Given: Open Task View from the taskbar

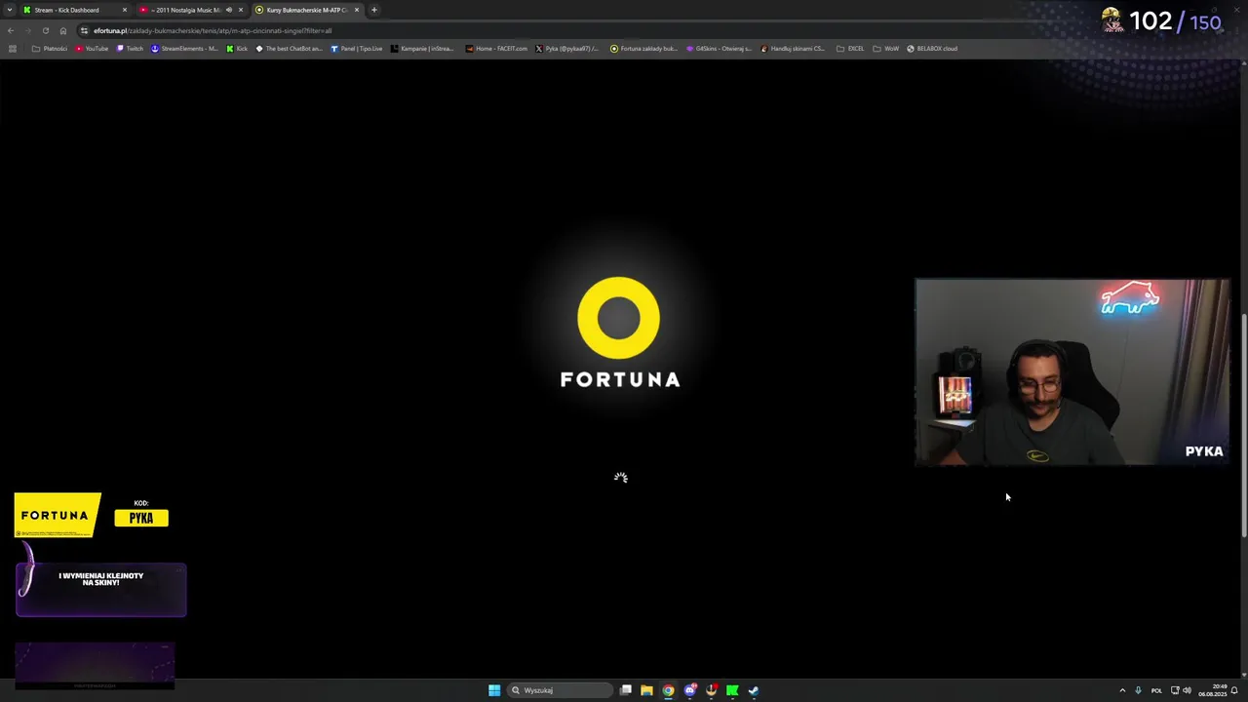Looking at the screenshot, I should (x=626, y=690).
